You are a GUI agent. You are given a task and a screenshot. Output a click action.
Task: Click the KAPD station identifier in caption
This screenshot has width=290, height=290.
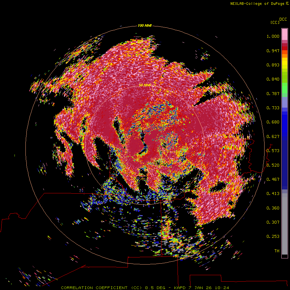[180, 288]
